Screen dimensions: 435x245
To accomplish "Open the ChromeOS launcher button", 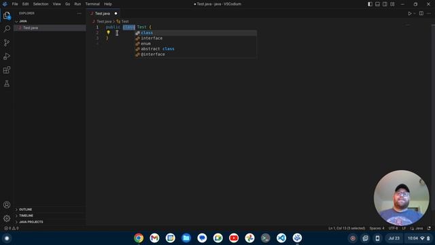I will [x=7, y=238].
